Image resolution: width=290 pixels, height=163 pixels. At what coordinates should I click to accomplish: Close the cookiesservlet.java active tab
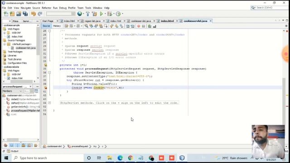coord(210,21)
